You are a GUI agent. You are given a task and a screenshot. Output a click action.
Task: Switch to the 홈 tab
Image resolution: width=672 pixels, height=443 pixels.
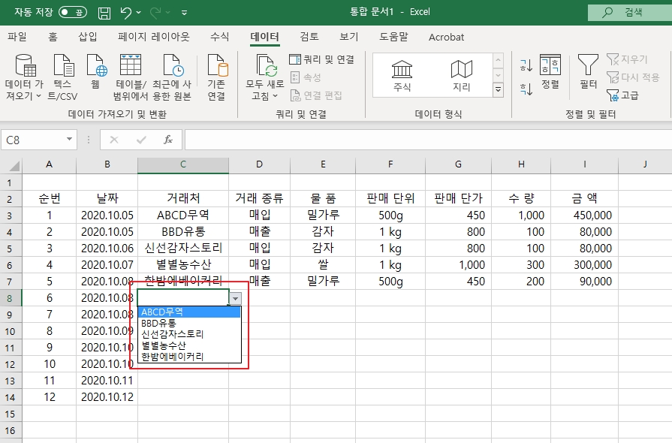pos(53,37)
